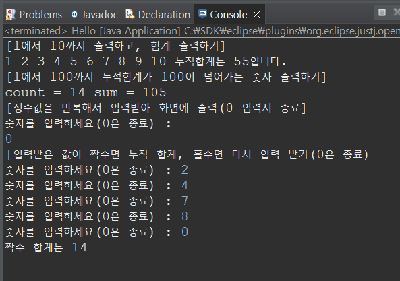400x281 pixels.
Task: Click the Problems tab icon
Action: coord(11,15)
